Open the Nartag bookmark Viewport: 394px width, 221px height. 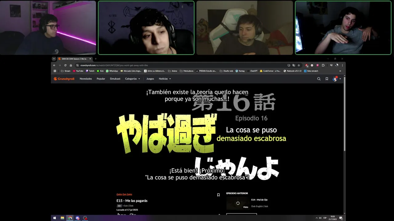(x=240, y=71)
